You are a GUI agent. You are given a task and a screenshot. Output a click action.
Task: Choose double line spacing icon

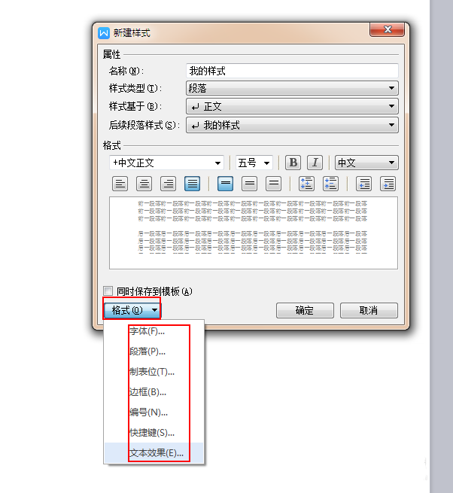273,184
